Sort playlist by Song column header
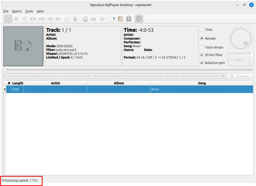 [202, 83]
